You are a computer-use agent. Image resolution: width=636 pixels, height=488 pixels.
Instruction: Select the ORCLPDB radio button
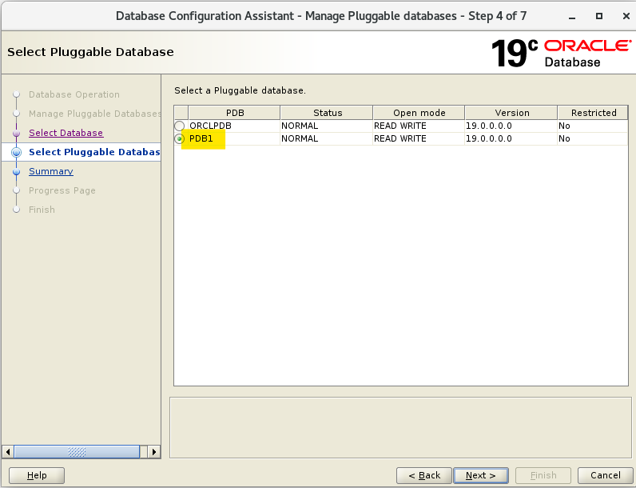[x=179, y=126]
